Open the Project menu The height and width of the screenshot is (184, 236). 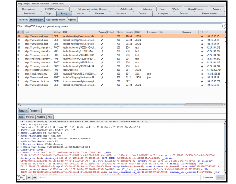click(27, 4)
